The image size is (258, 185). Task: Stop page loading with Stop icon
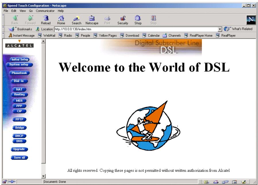tap(153, 20)
